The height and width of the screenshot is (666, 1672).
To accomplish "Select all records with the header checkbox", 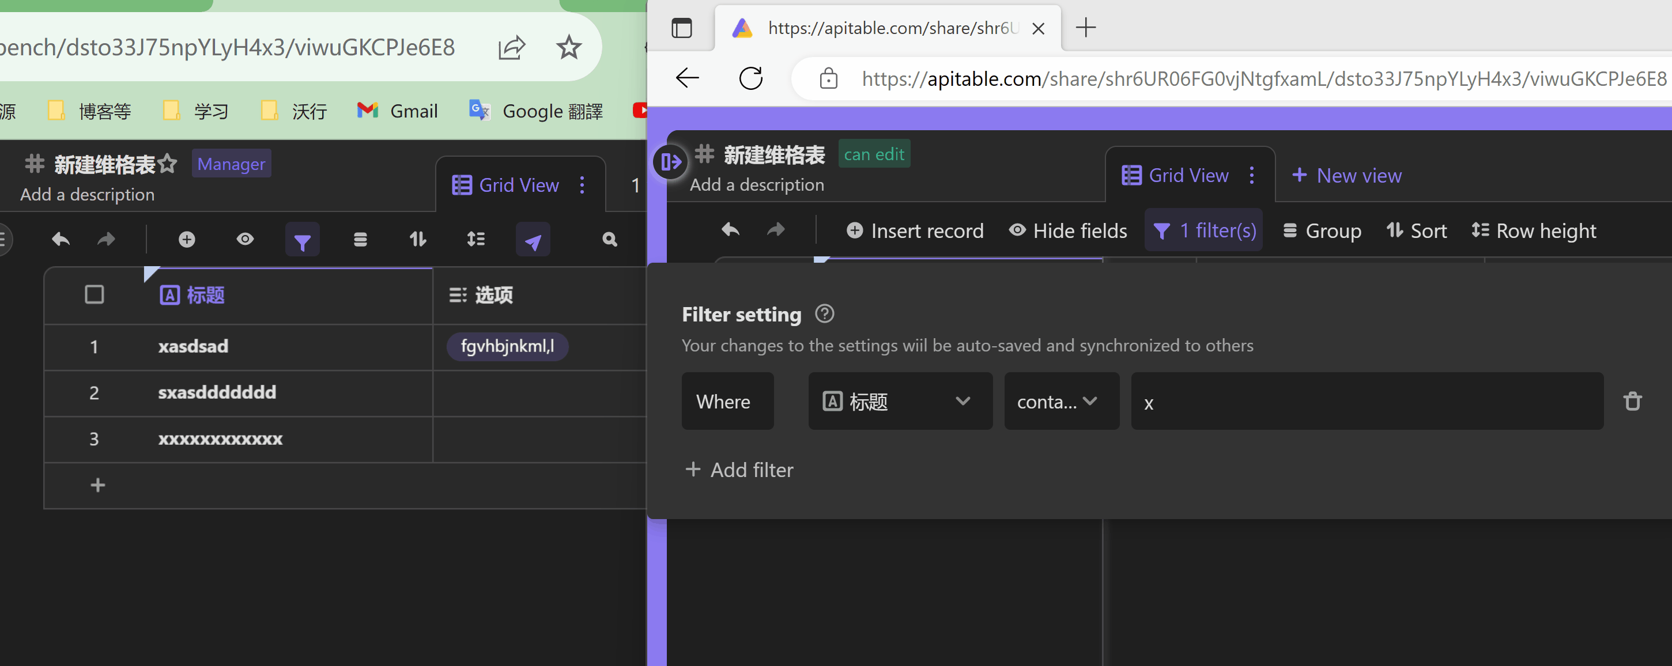I will [x=94, y=294].
